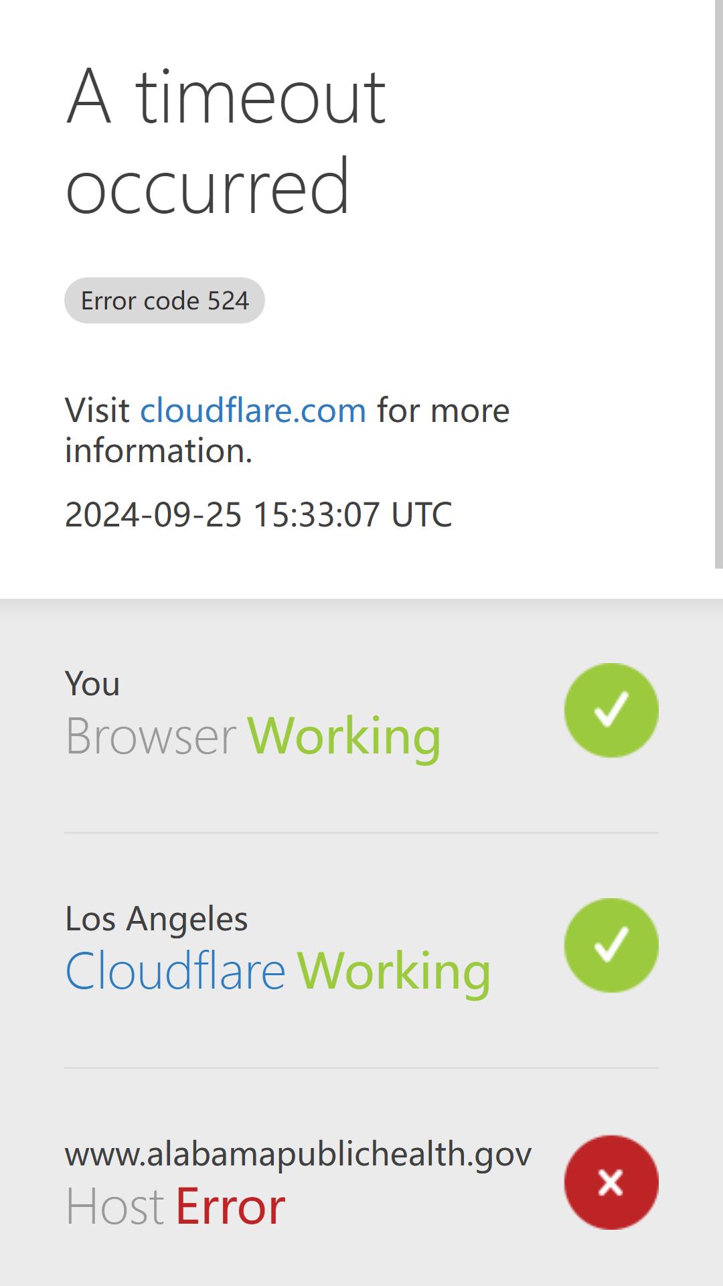
Task: Click the green 'Working' status next to Cloudflare
Action: tap(394, 971)
